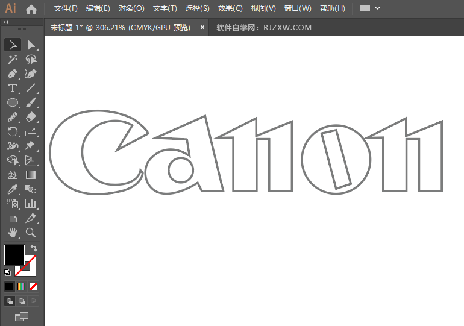Select the Direct Selection tool
Viewport: 464px width, 326px height.
pos(31,45)
